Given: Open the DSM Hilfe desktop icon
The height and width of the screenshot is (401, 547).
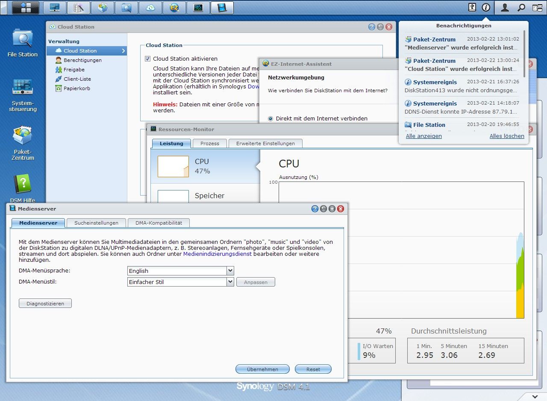Looking at the screenshot, I should coord(23,188).
